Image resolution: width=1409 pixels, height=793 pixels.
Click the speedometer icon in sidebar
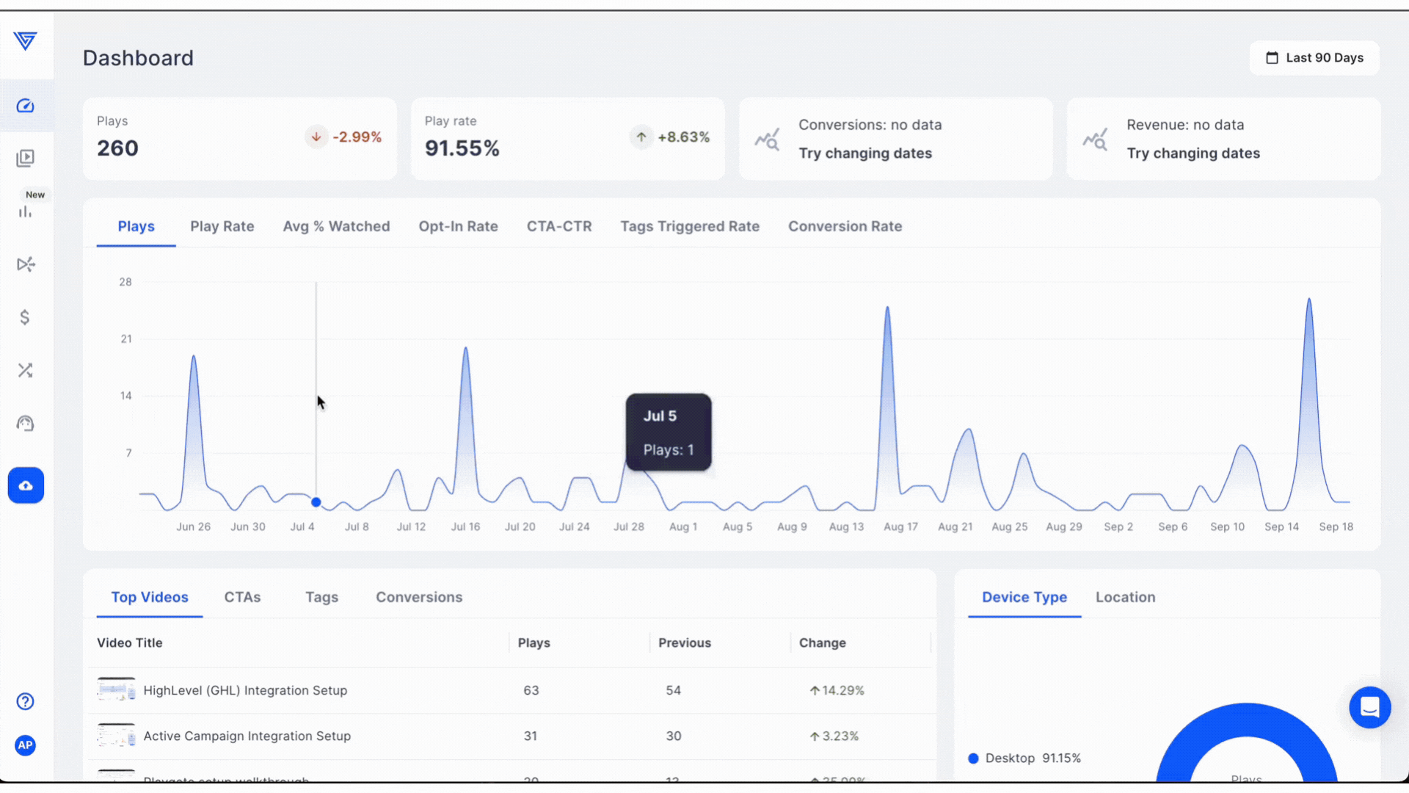pyautogui.click(x=26, y=424)
